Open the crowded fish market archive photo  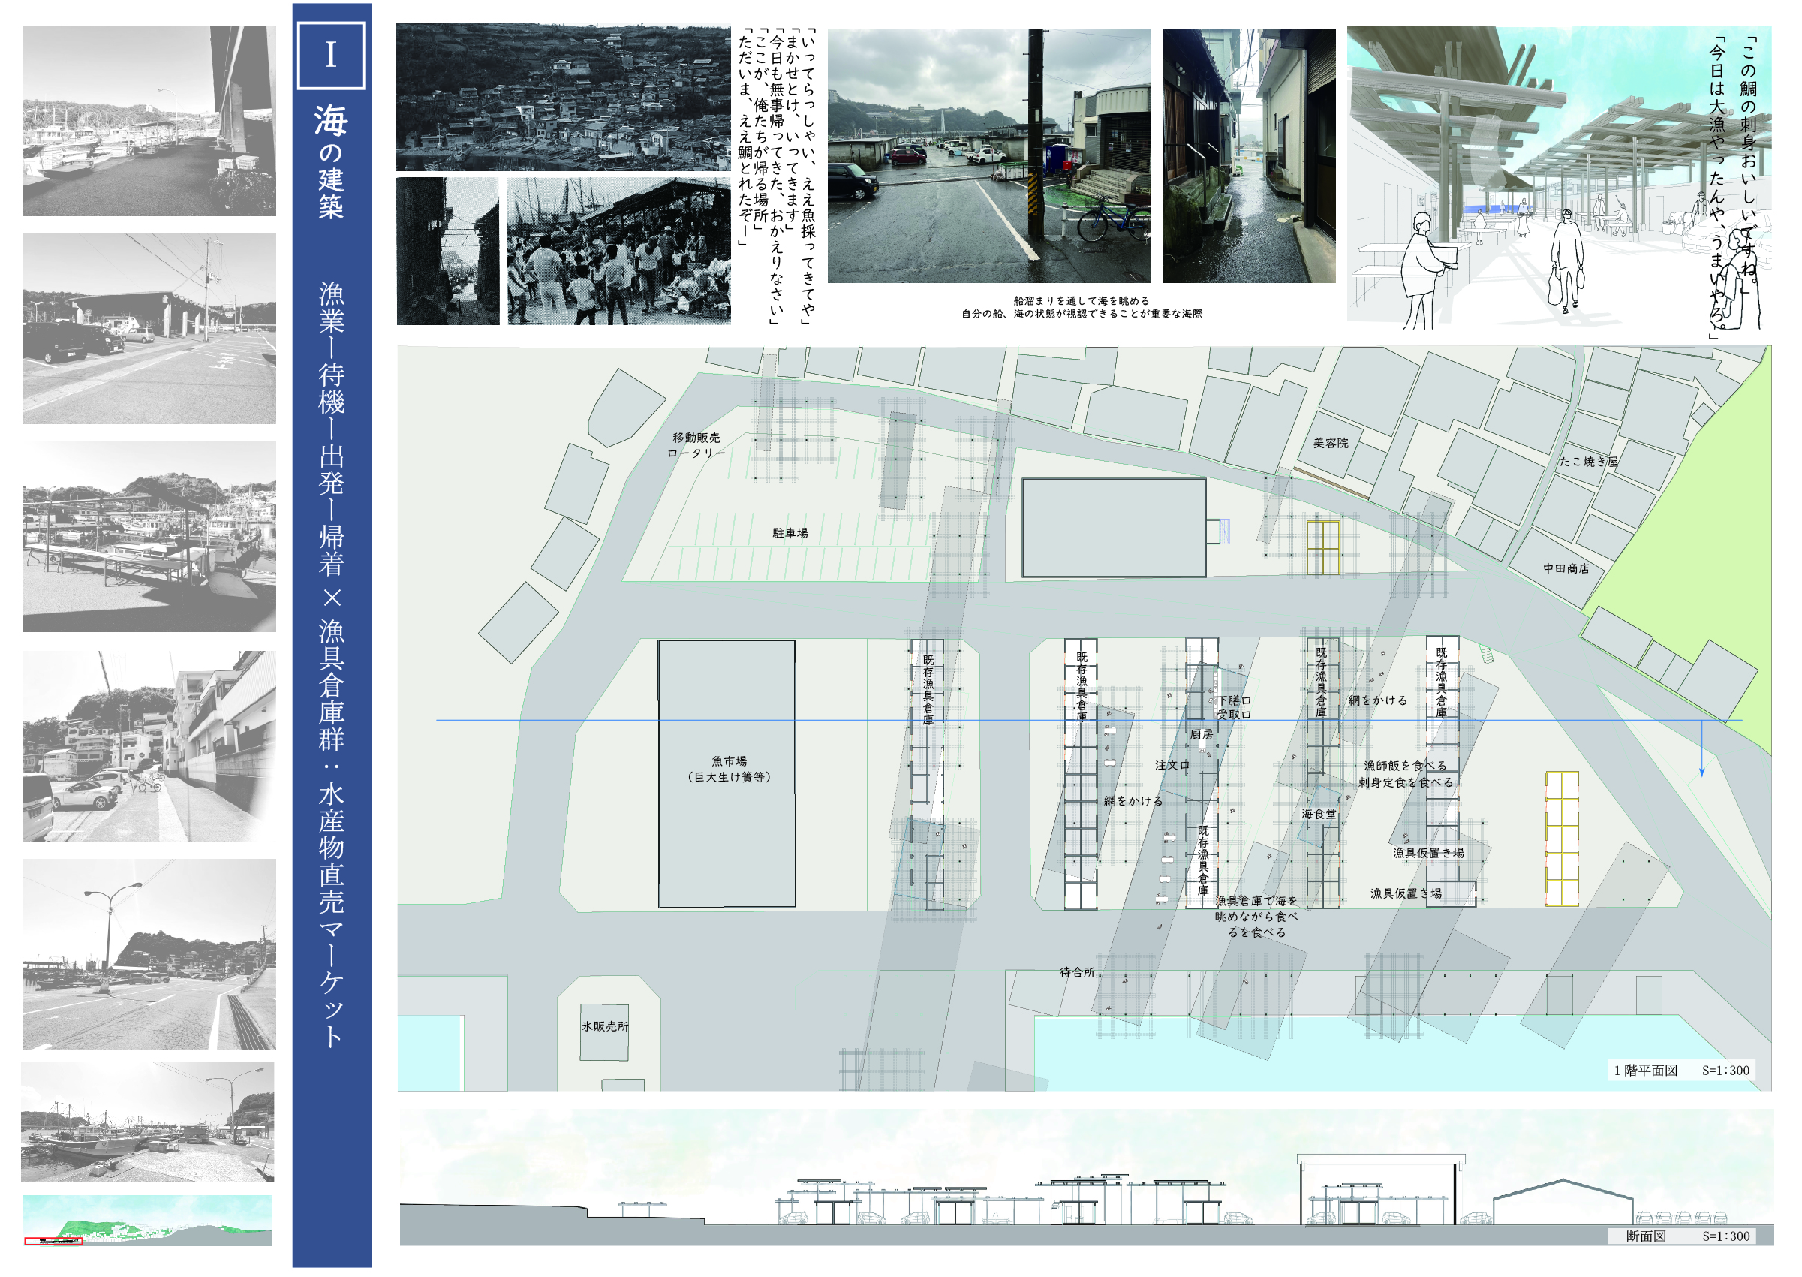pyautogui.click(x=618, y=251)
